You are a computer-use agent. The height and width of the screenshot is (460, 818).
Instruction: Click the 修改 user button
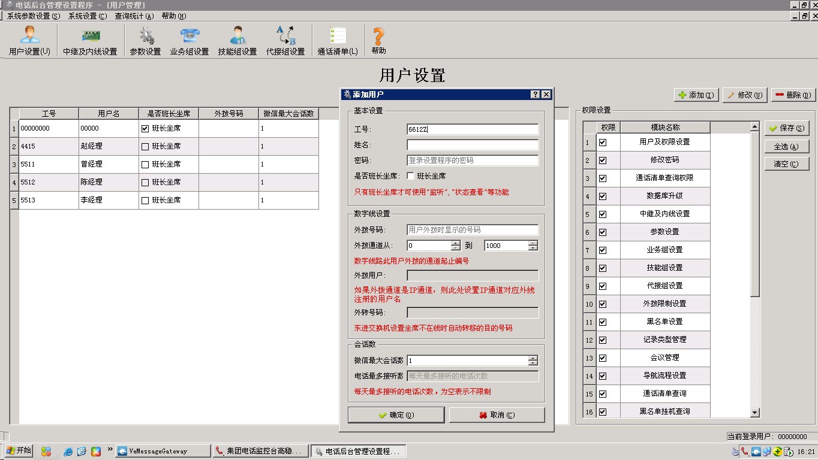745,95
